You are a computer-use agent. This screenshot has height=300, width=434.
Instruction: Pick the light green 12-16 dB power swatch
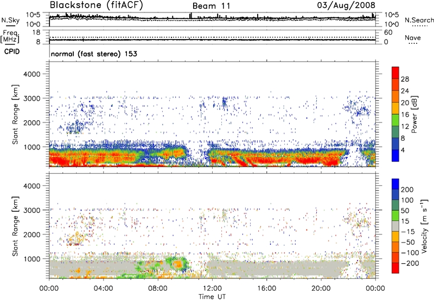[x=395, y=120]
